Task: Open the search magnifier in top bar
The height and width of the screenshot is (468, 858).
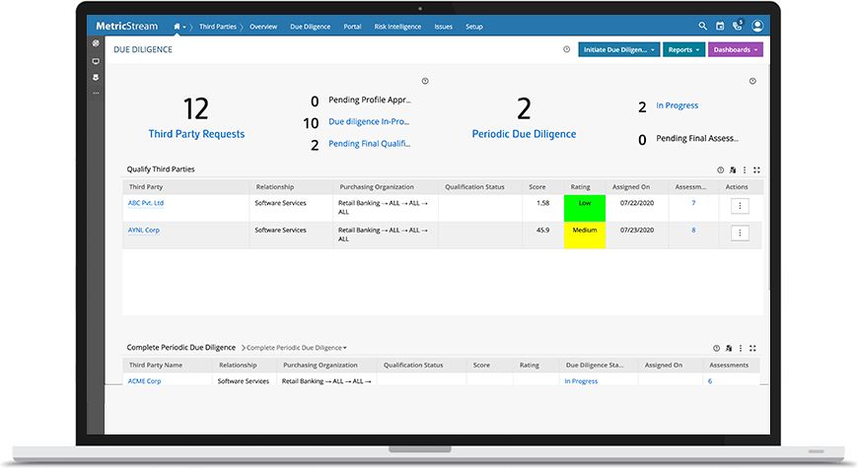Action: [702, 26]
